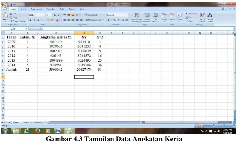Viewport: 238px width, 141px height.
Task: Switch to Page Layout view in status bar
Action: point(200,125)
